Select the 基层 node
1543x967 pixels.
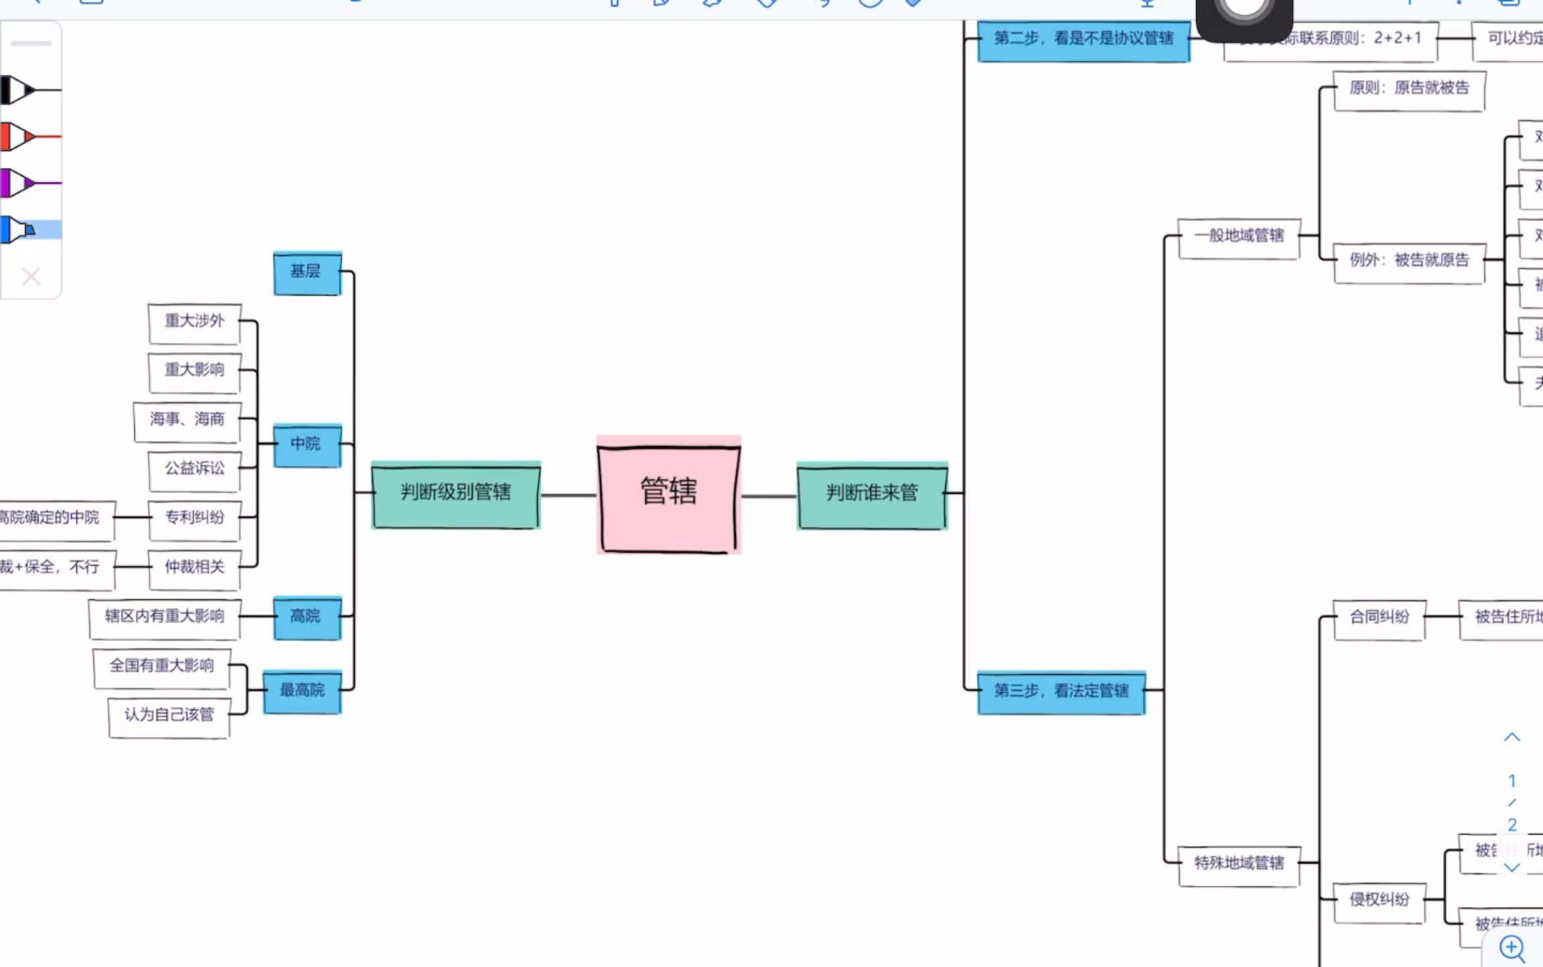tap(307, 273)
